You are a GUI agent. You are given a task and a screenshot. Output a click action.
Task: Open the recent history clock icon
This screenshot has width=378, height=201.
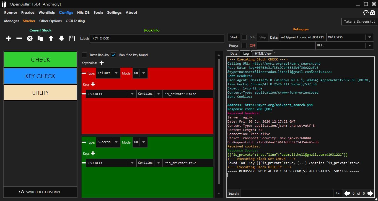click(366, 12)
